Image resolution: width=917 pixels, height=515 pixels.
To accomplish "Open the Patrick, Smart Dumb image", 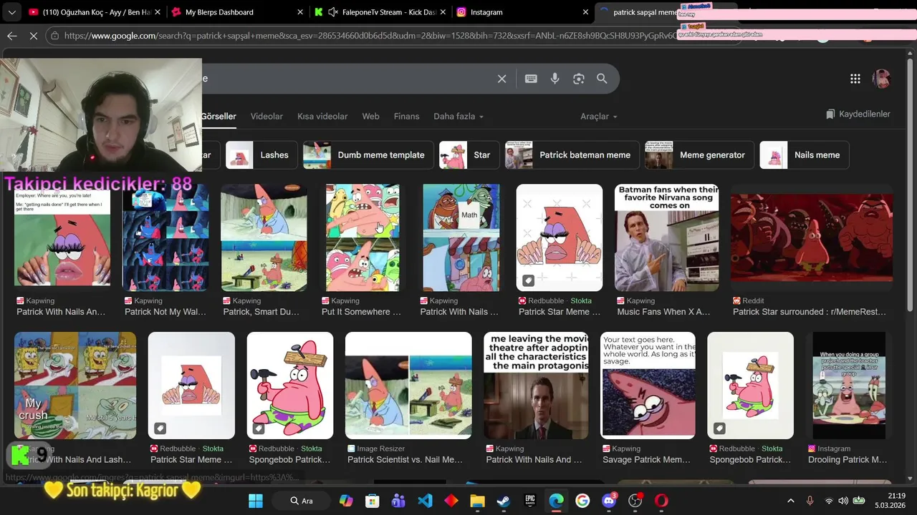I will point(264,237).
